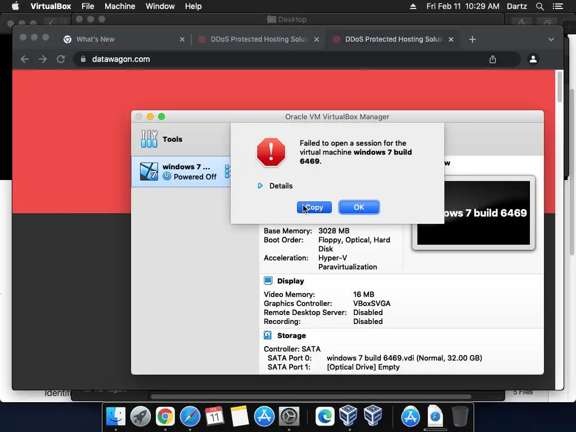Click the Dartz user name in menu bar
576x432 pixels.
pyautogui.click(x=516, y=6)
